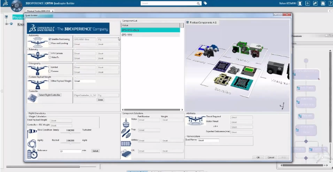Viewport: 333px width, 172px height.
Task: Go to the home icon in top bar
Action: click(x=323, y=3)
